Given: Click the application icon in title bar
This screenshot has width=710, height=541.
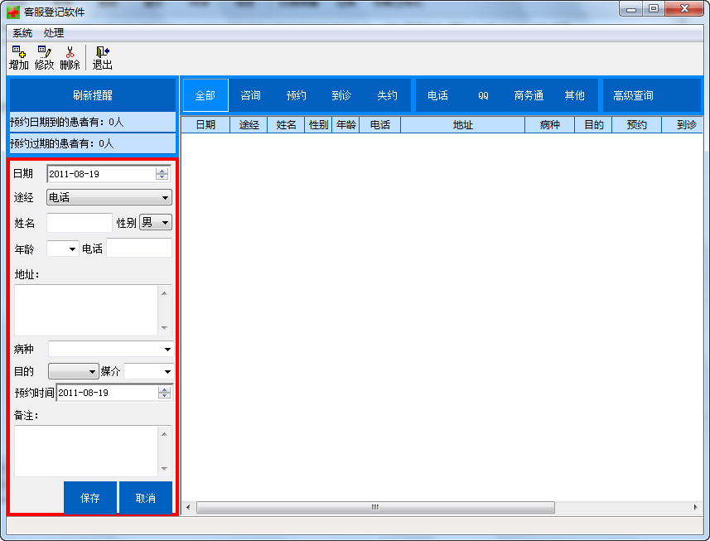Looking at the screenshot, I should point(13,12).
